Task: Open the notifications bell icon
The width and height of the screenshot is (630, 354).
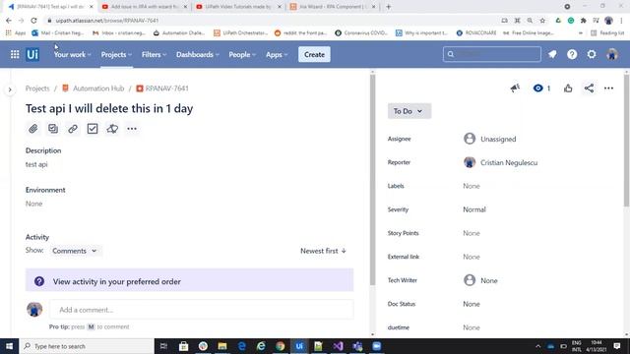Action: [552, 54]
